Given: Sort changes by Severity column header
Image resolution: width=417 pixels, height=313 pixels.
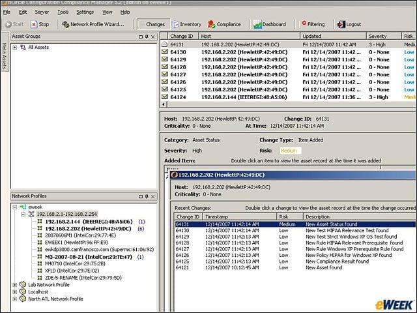Looking at the screenshot, I should point(384,37).
